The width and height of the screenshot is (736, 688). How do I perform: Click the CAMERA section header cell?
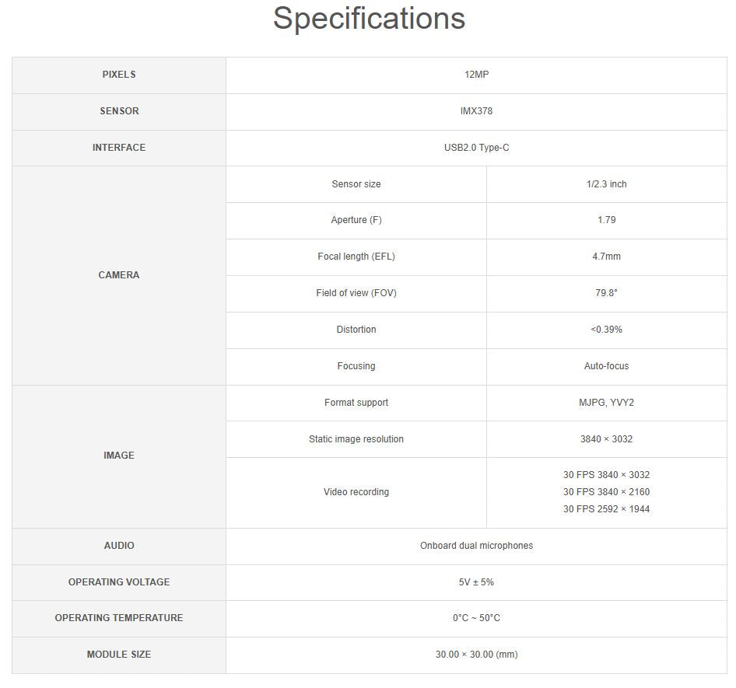click(119, 275)
